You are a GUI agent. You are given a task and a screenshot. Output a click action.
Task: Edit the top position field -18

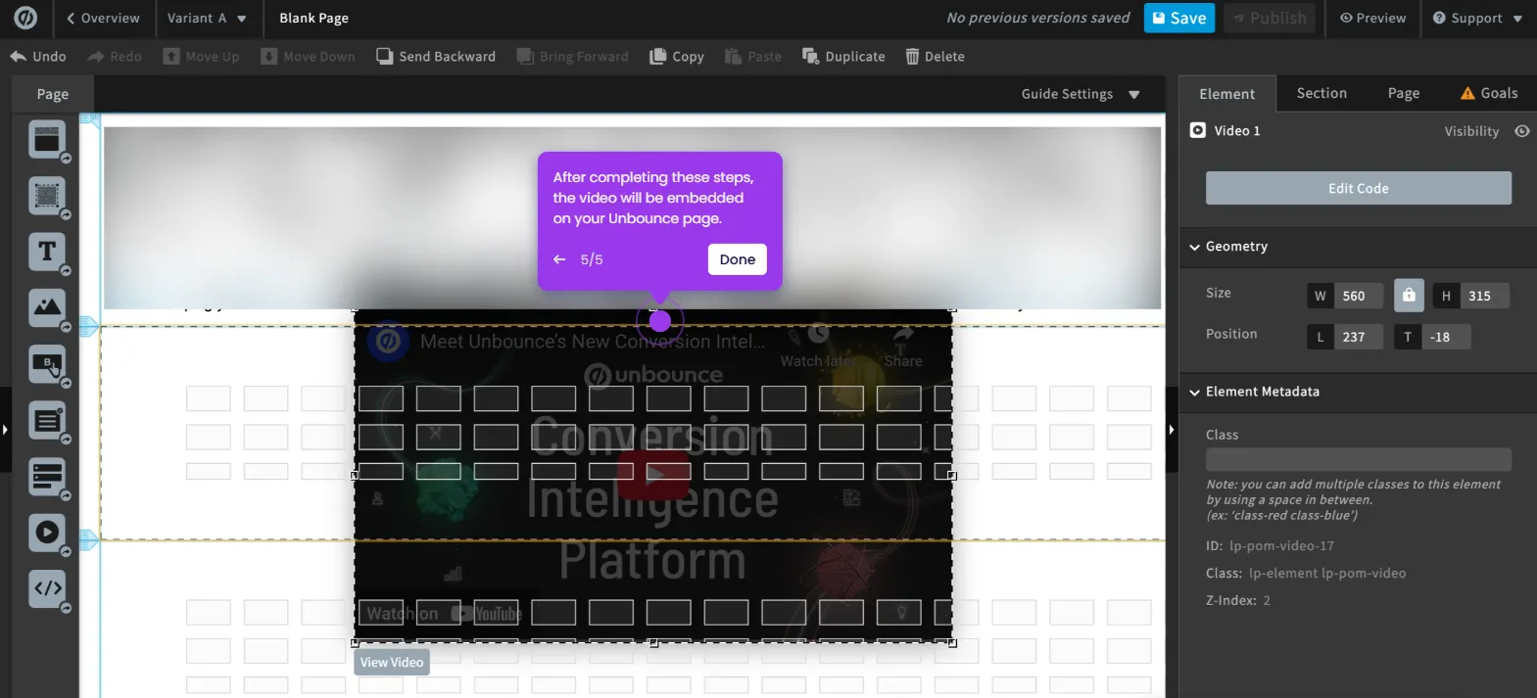coord(1444,337)
